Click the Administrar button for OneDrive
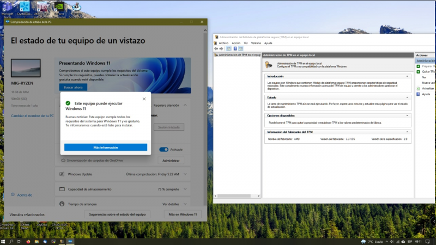The width and height of the screenshot is (436, 245). coord(171,161)
